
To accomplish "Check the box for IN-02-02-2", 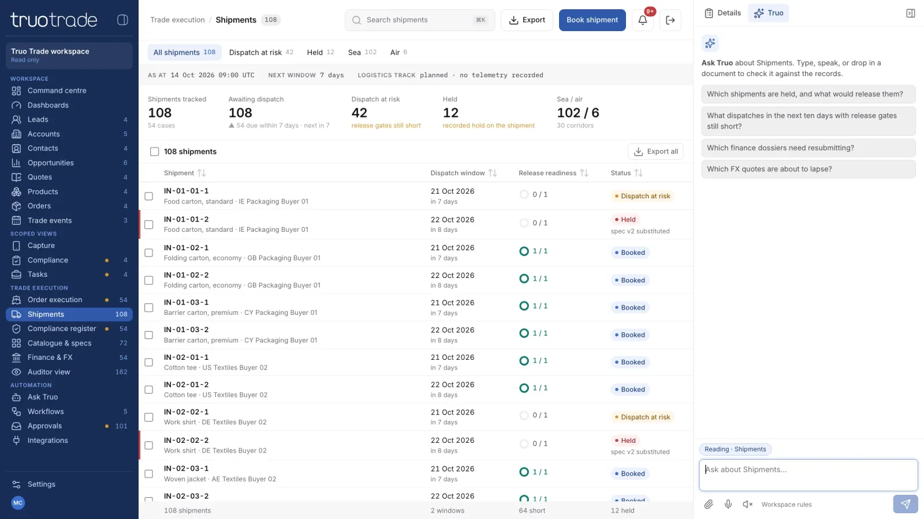I will tap(148, 445).
